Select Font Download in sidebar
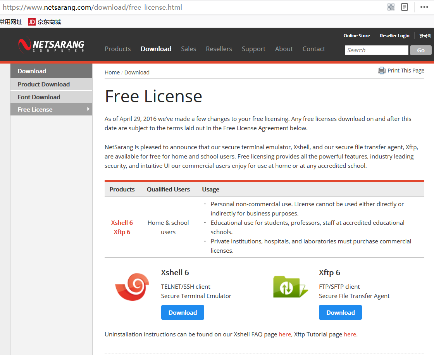 [x=51, y=97]
